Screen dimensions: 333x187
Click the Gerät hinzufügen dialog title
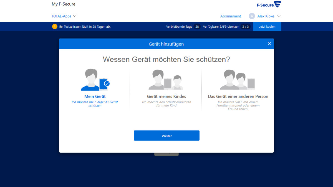pyautogui.click(x=166, y=44)
